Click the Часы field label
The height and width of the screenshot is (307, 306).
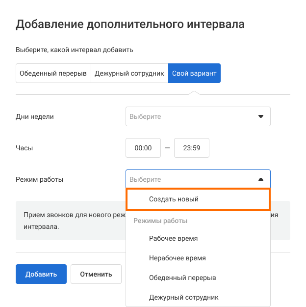pyautogui.click(x=25, y=147)
